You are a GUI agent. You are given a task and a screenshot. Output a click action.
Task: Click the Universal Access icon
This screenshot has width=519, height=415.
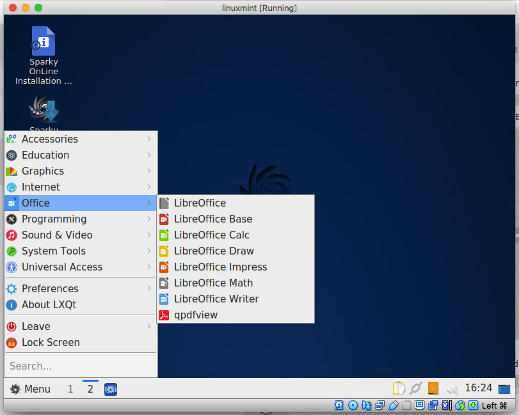point(12,267)
